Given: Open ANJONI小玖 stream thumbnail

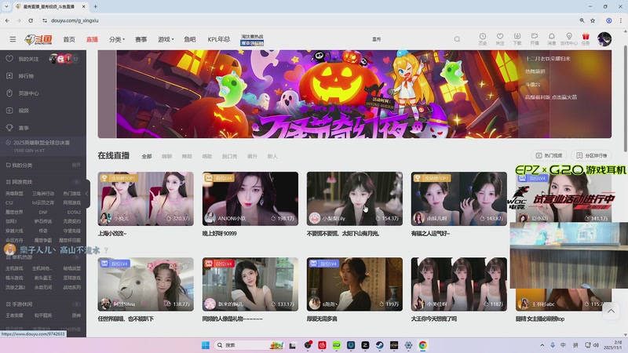Looking at the screenshot, I should 250,198.
